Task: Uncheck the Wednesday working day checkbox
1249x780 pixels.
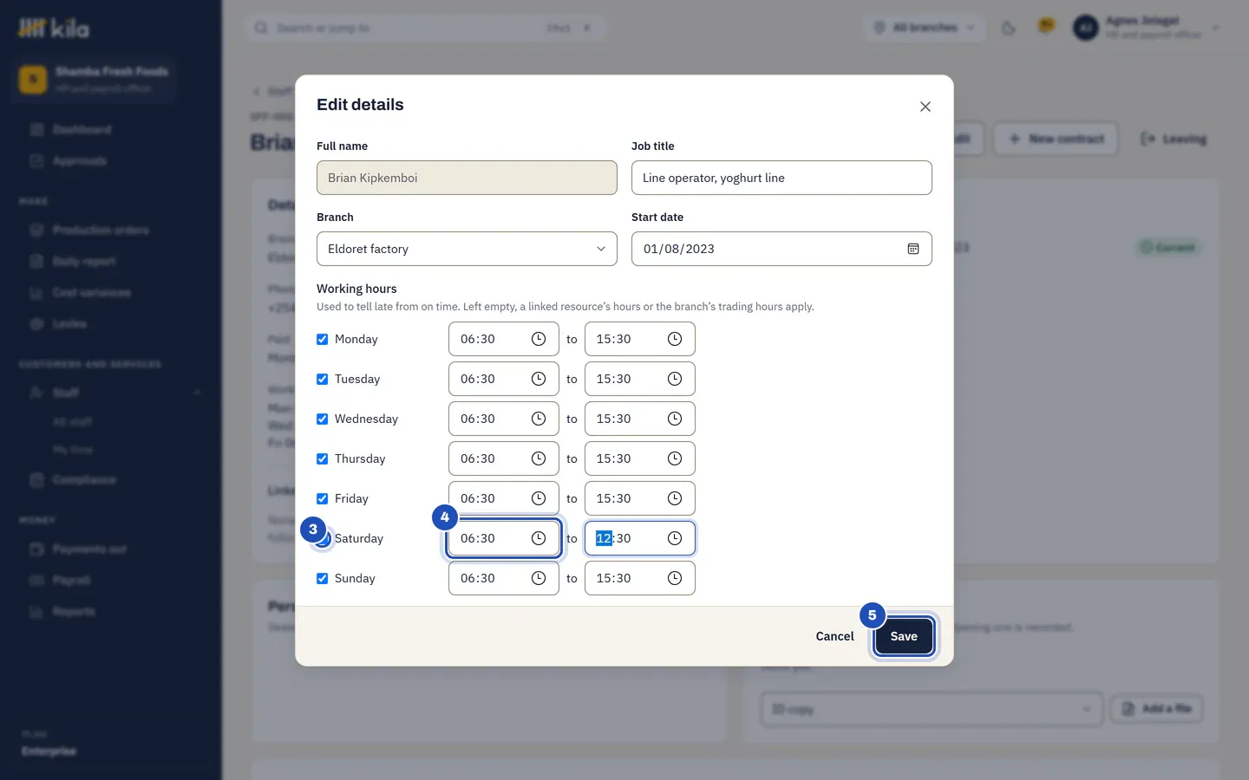Action: coord(323,419)
